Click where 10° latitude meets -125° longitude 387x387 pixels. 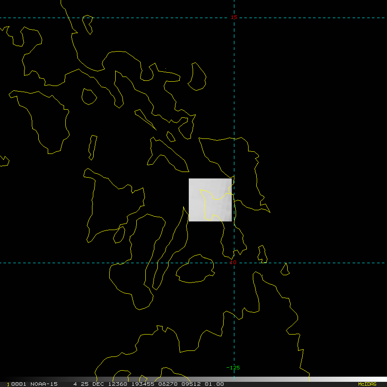point(234,263)
